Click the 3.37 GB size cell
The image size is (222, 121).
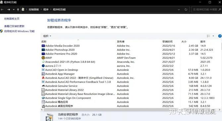coord(193,54)
